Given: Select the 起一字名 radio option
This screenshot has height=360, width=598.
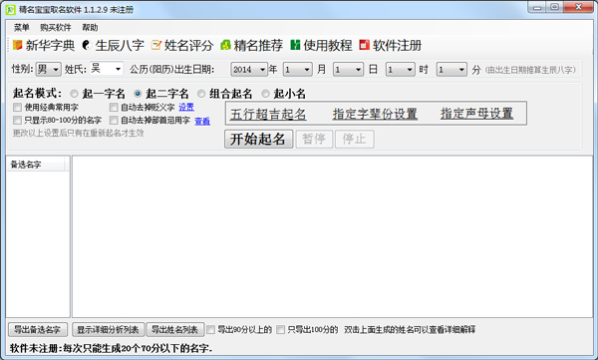Looking at the screenshot, I should [74, 94].
